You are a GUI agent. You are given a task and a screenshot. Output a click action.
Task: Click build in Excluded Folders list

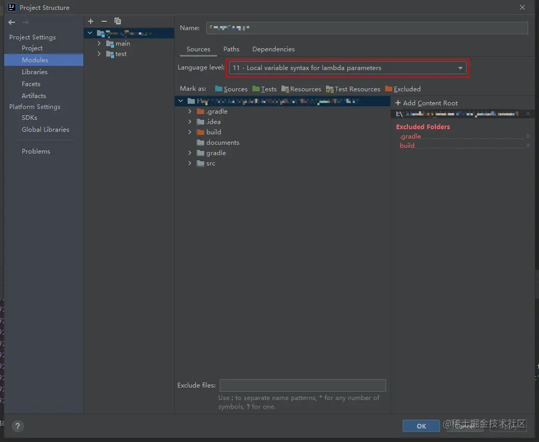tap(407, 145)
